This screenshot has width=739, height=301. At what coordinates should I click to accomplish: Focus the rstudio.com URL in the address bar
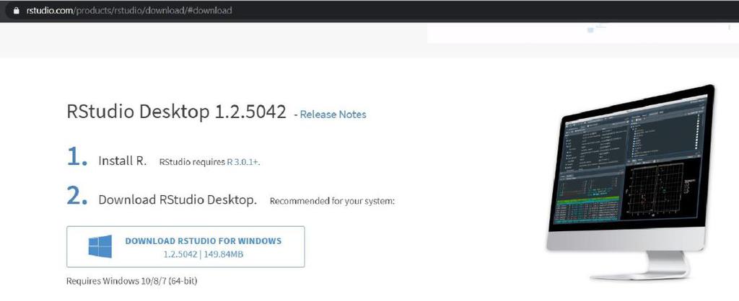(130, 11)
